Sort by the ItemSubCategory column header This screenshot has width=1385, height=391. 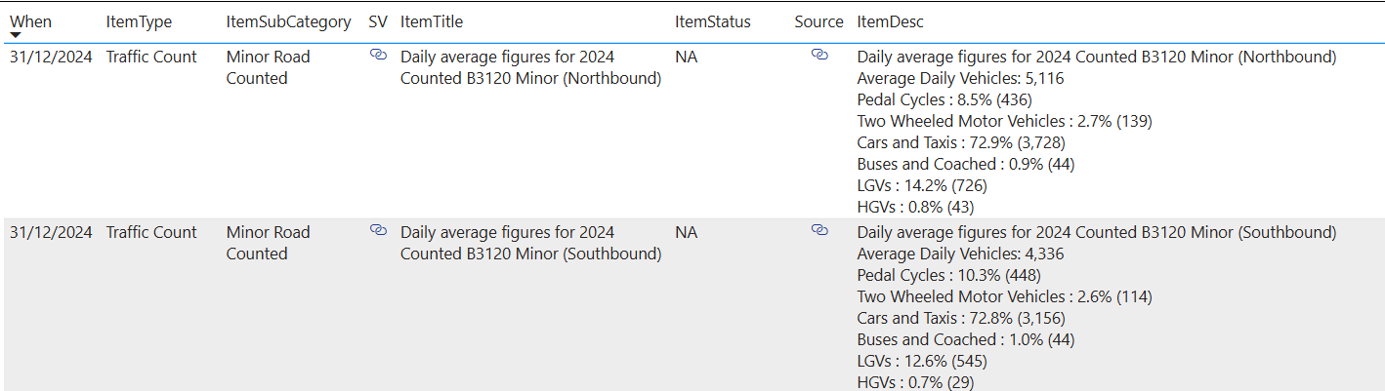[287, 21]
